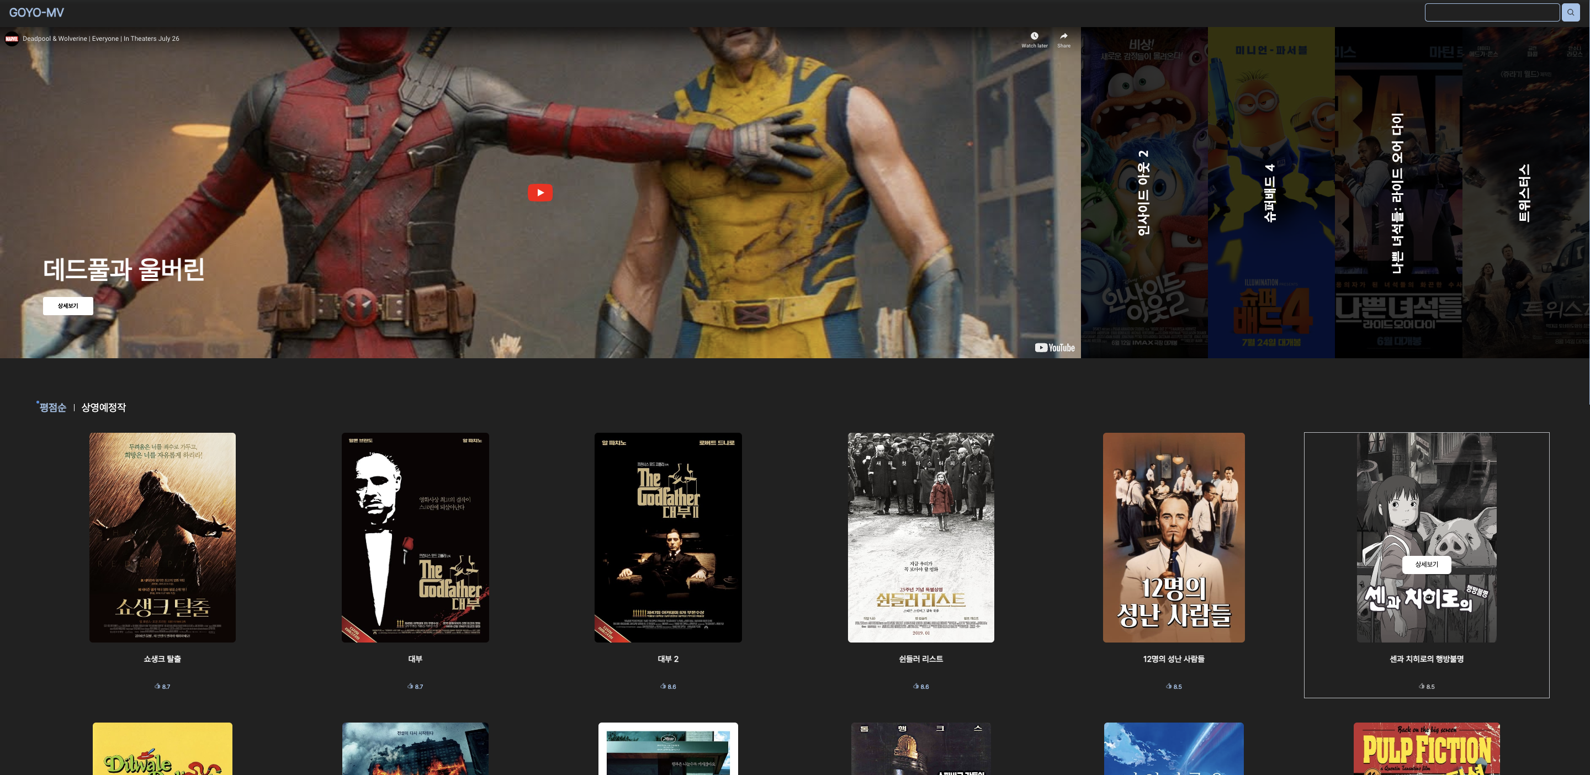Click the Marvel channel avatar icon
This screenshot has width=1590, height=775.
(12, 39)
